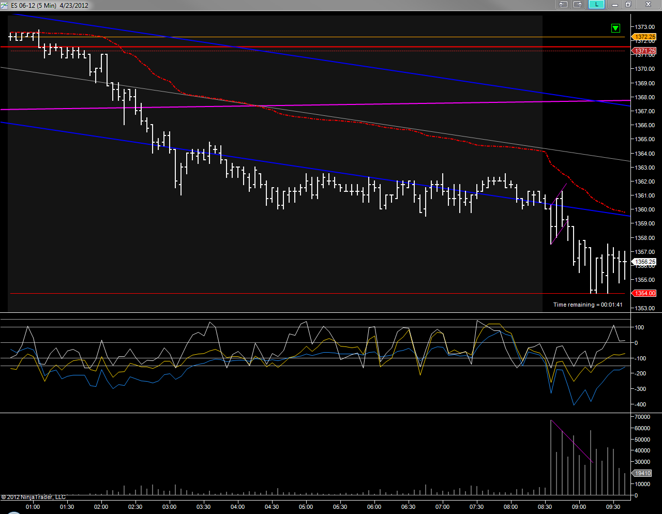662x514 pixels.
Task: Click the 1366.00 price axis label
Action: pyautogui.click(x=645, y=125)
